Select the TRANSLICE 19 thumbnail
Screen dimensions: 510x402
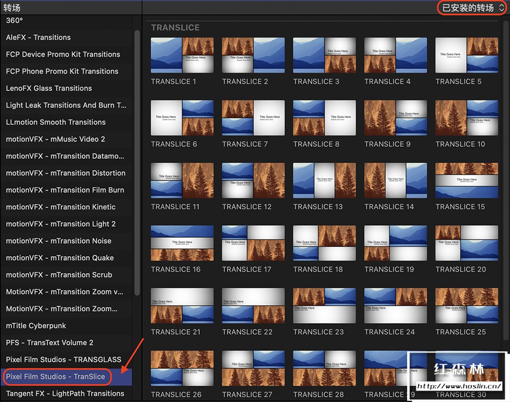pyautogui.click(x=396, y=243)
